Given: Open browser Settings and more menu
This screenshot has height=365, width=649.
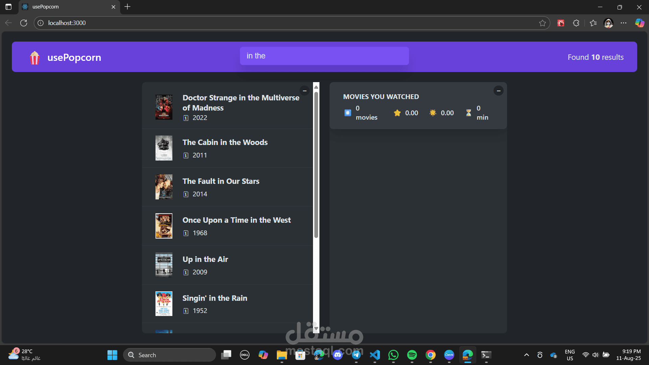Looking at the screenshot, I should coord(624,23).
